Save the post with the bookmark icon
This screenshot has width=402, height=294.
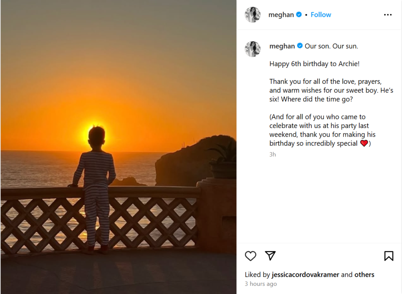(389, 256)
